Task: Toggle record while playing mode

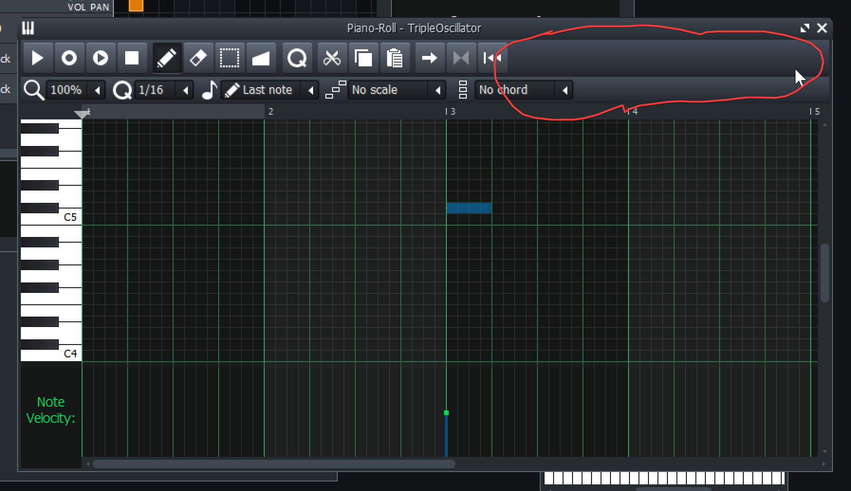Action: click(x=101, y=58)
